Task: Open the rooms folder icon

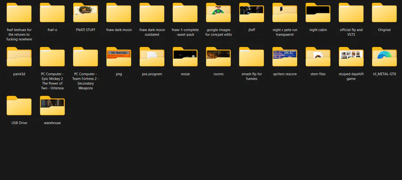Action: tap(218, 57)
